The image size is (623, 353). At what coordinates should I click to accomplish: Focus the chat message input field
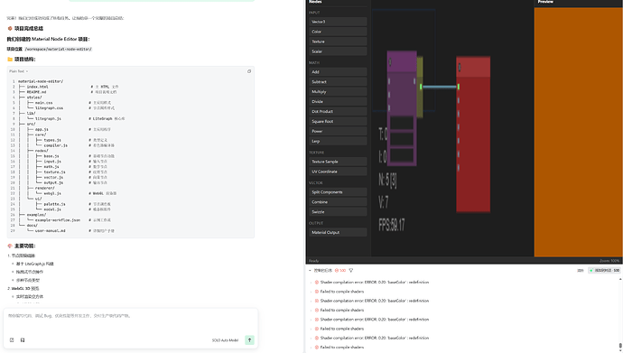coord(131,320)
